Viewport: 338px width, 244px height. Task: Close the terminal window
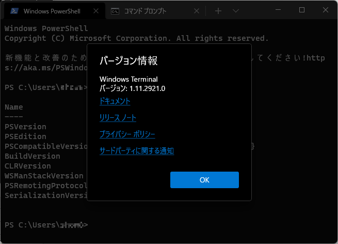coord(326,10)
